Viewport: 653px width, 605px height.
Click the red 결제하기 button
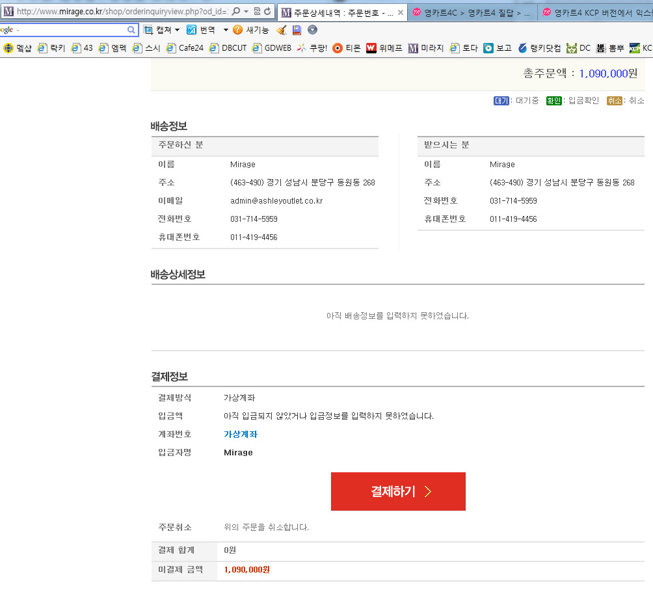click(398, 491)
